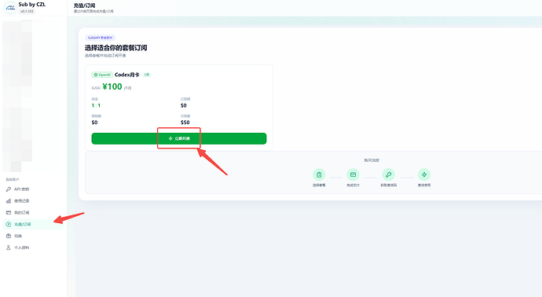
Task: Click the v0.1.103 version badge
Action: coord(27,12)
